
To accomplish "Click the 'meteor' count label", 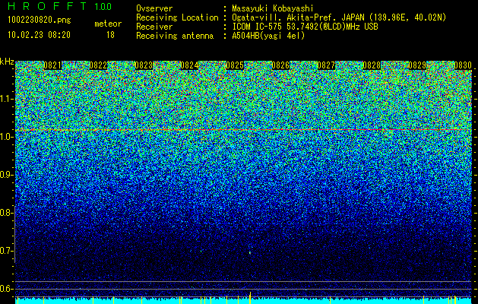I will (108, 24).
